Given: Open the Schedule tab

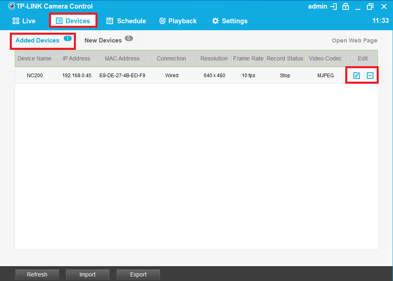Looking at the screenshot, I should click(x=126, y=21).
